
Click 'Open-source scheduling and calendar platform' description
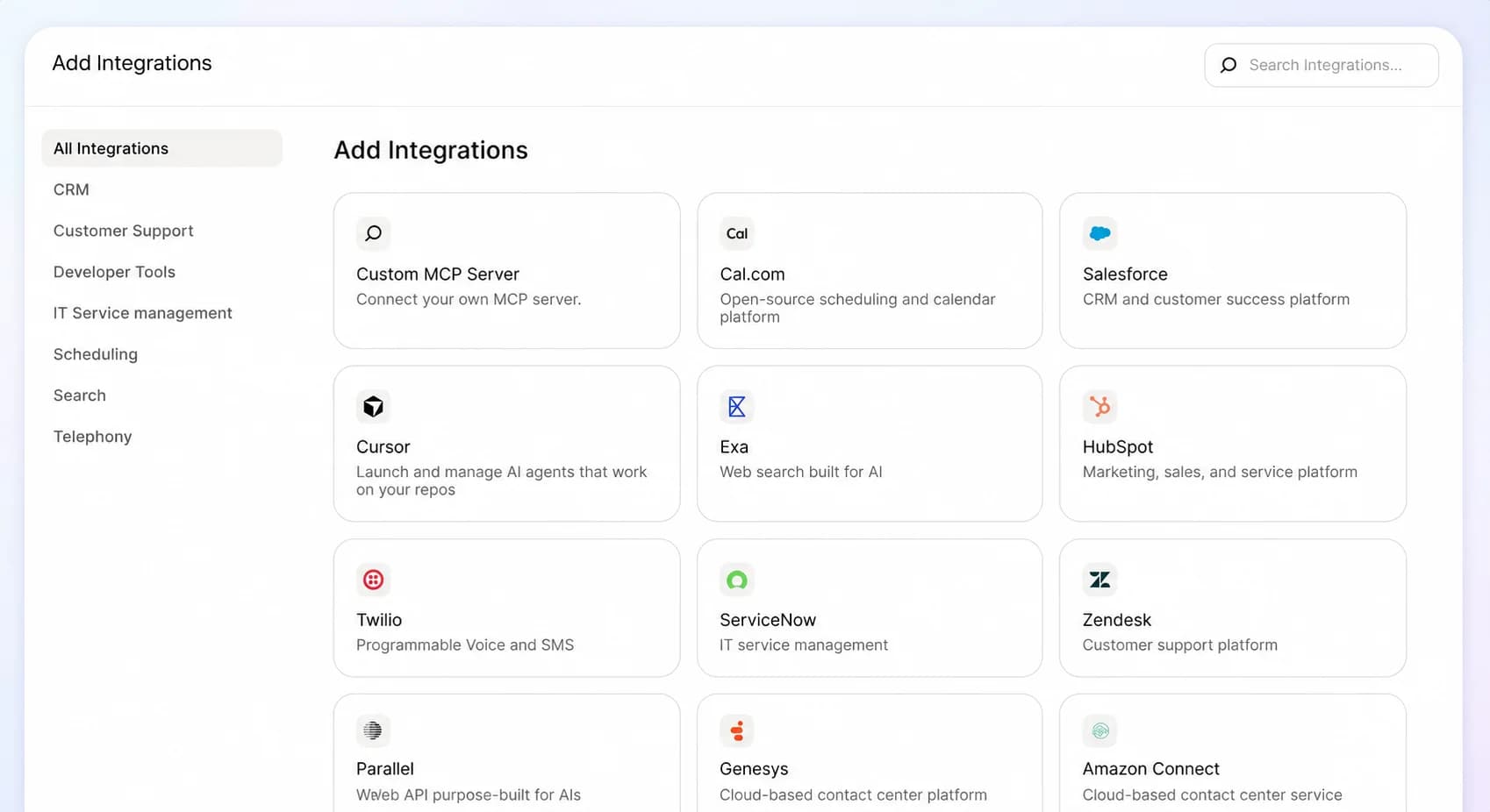click(x=857, y=308)
